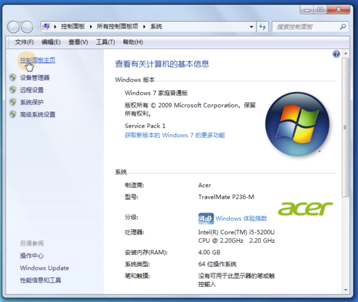The height and width of the screenshot is (302, 358).
Task: Open 操作中心 under 另请参阅
Action: coord(32,256)
